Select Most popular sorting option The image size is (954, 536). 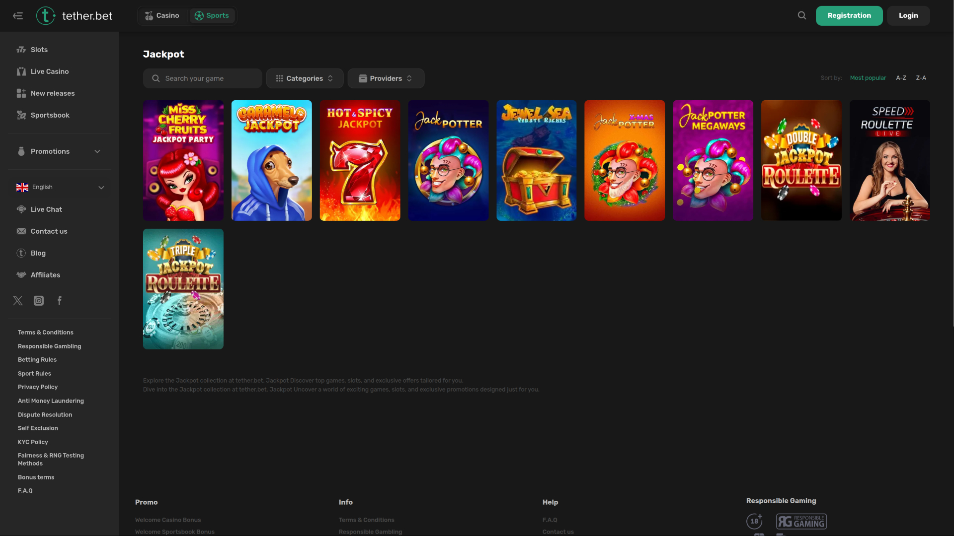tap(868, 77)
